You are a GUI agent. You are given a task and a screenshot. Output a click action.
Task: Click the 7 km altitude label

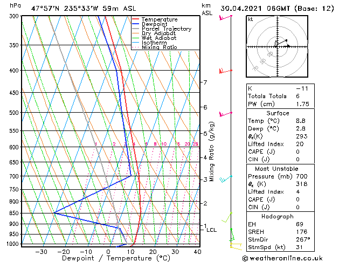[x=205, y=82]
